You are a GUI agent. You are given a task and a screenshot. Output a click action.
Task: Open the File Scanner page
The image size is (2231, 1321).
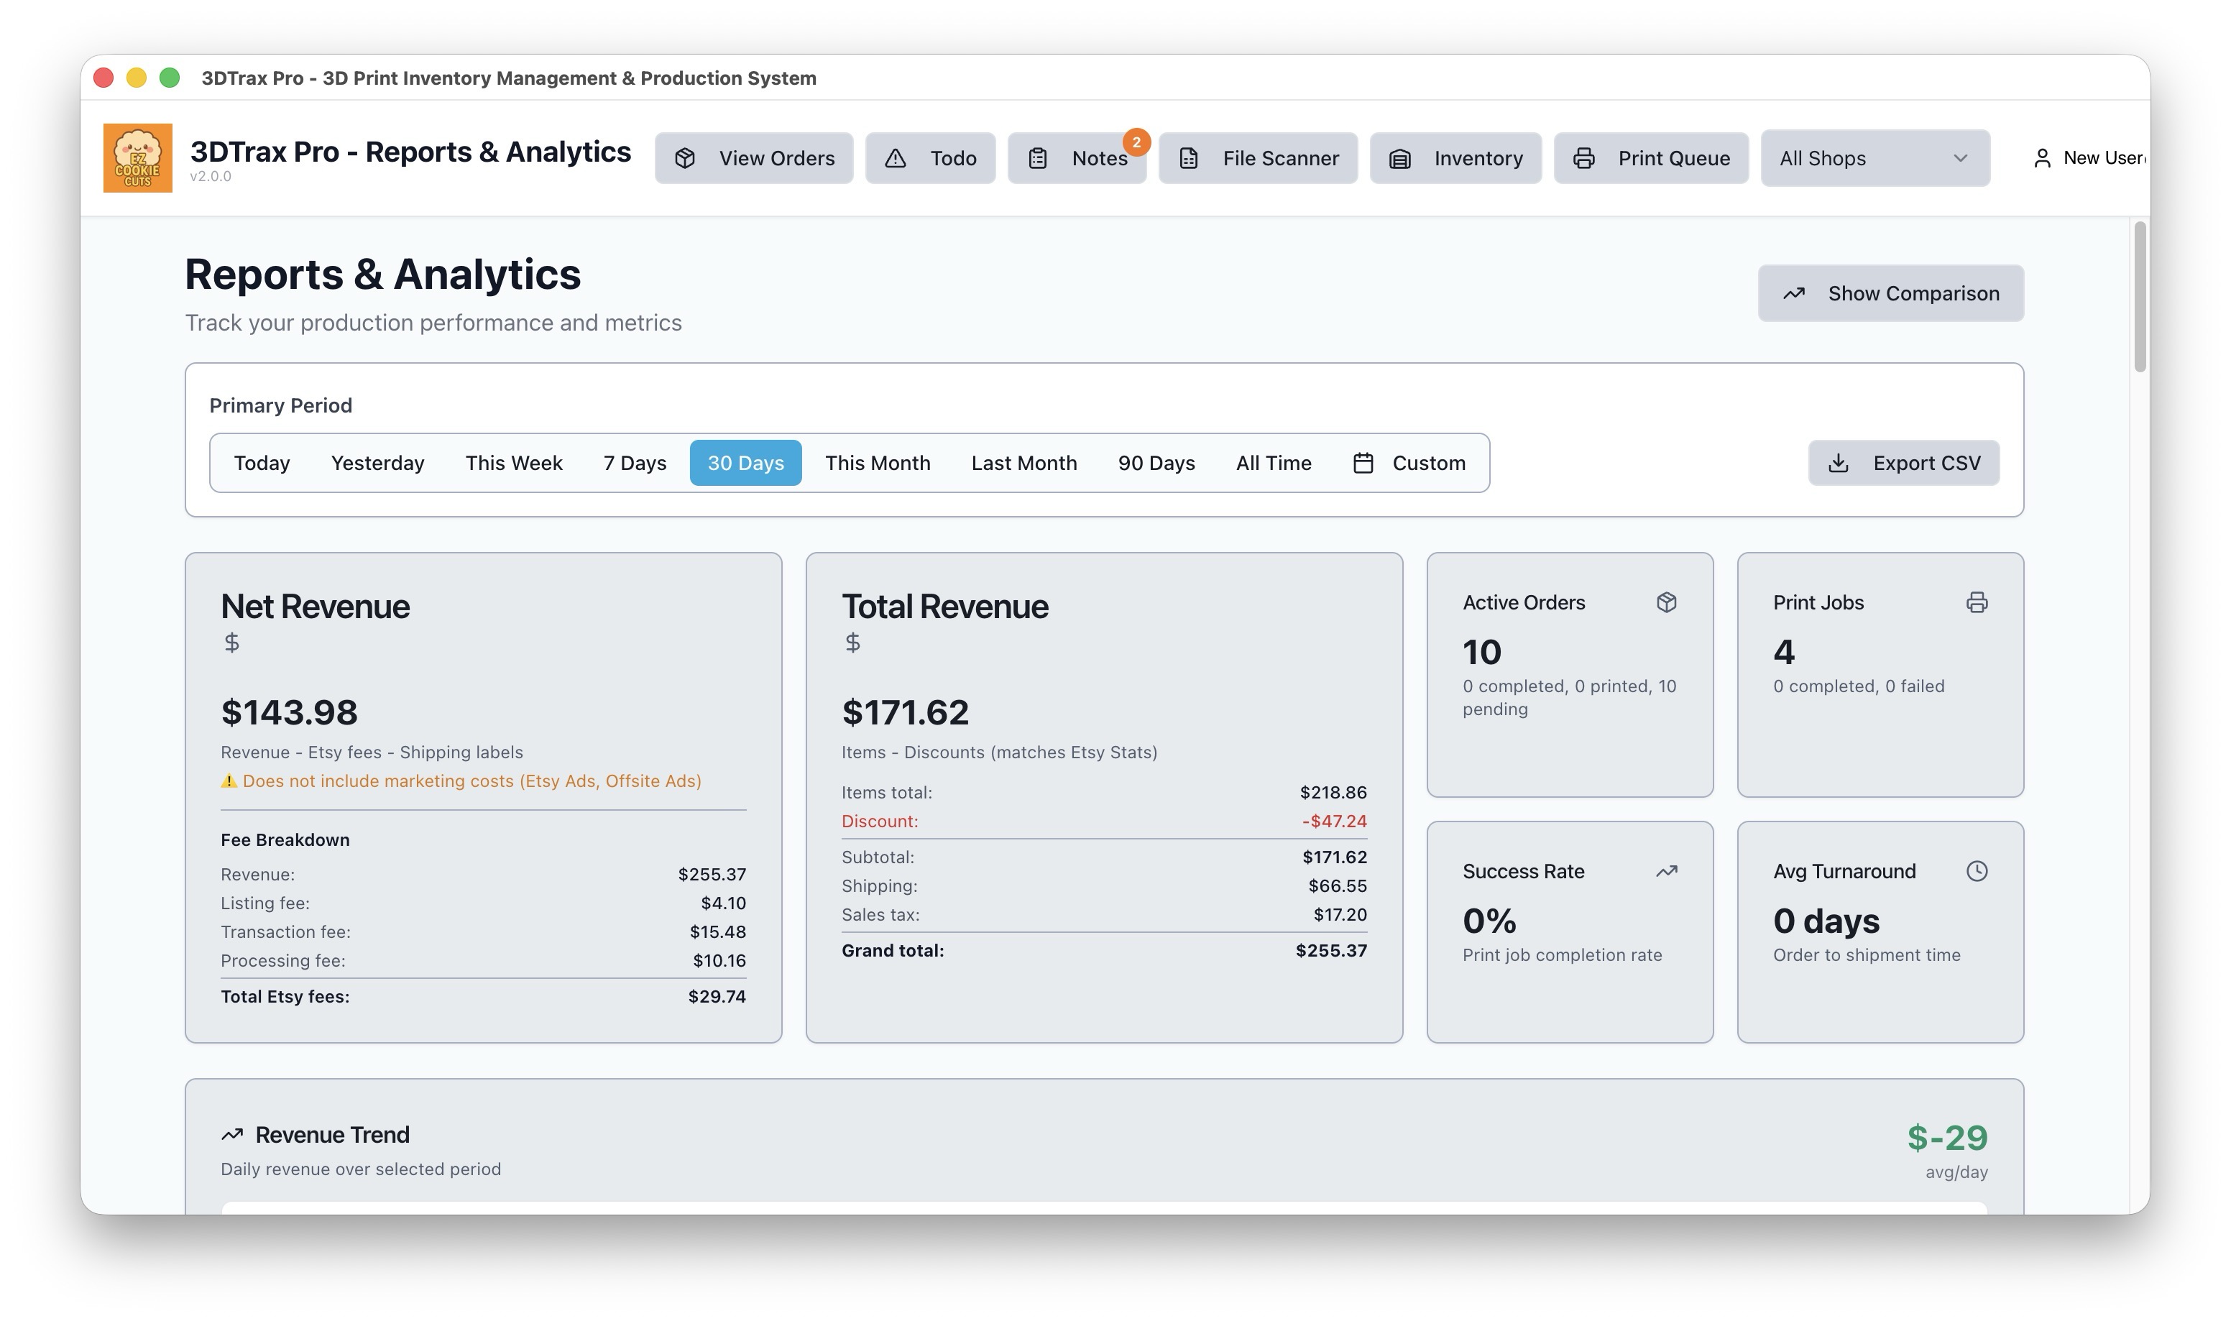(x=1257, y=158)
